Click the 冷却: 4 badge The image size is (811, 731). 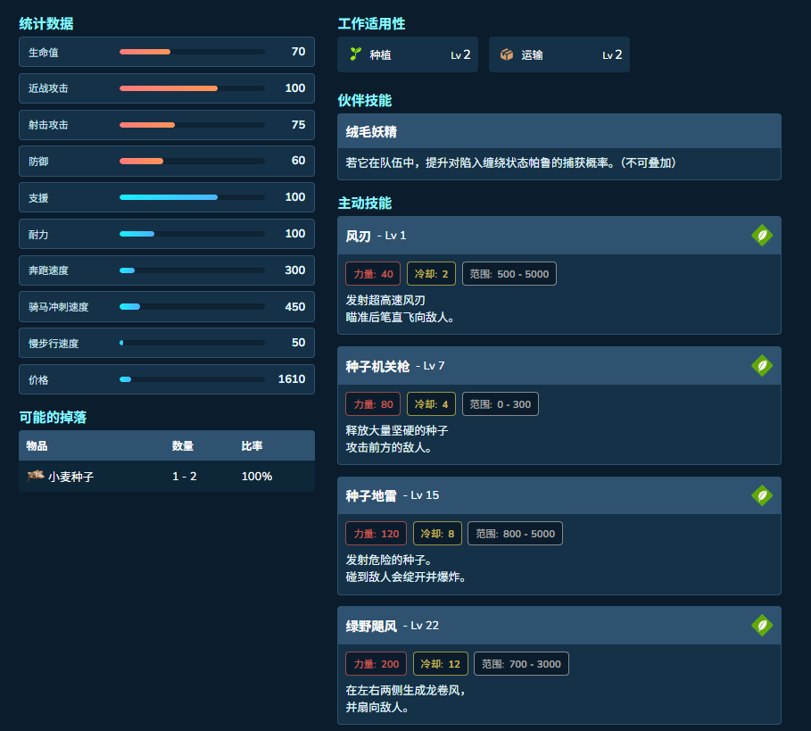click(x=431, y=404)
